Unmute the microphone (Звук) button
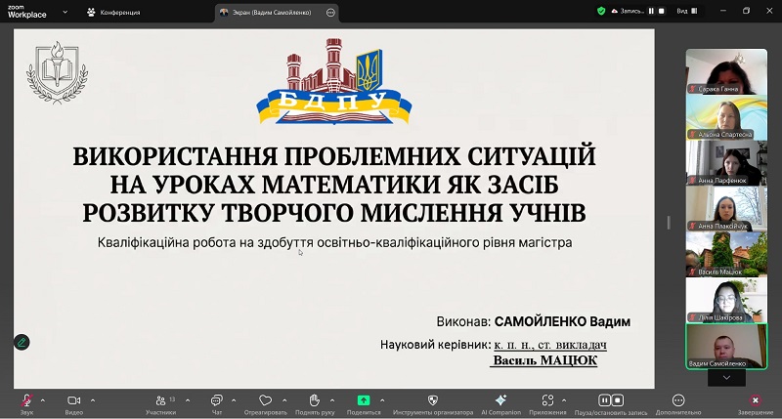This screenshot has height=419, width=782. click(26, 400)
